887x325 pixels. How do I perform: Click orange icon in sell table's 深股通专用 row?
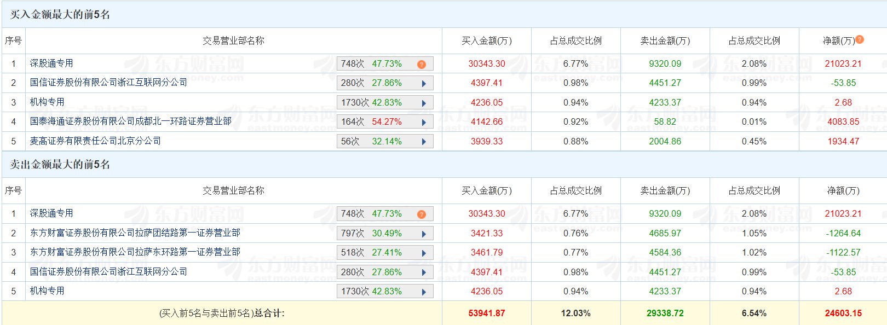click(x=421, y=214)
